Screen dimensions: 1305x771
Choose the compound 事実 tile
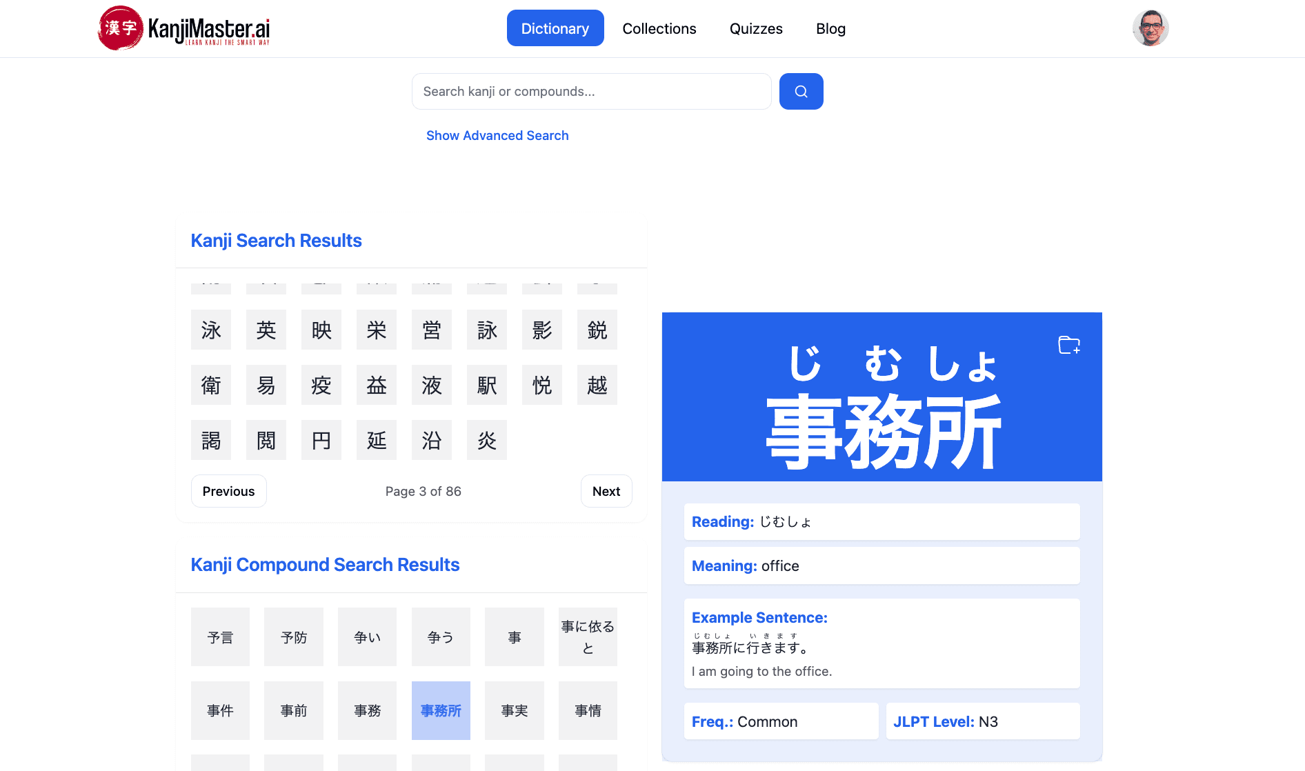pyautogui.click(x=515, y=710)
